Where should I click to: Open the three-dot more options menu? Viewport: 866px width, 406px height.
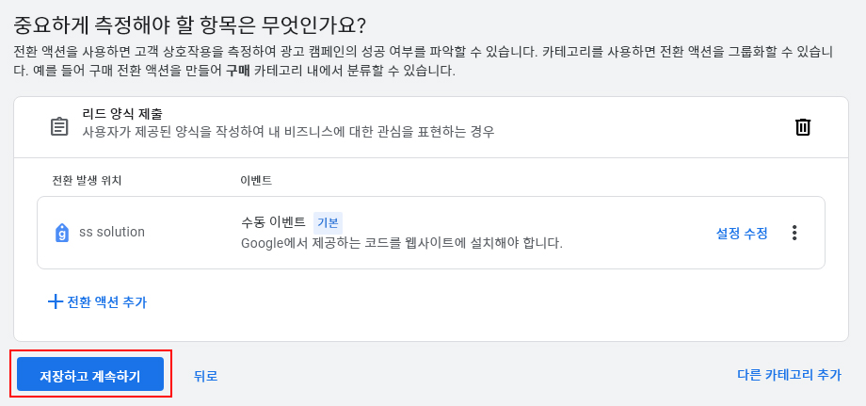click(794, 233)
